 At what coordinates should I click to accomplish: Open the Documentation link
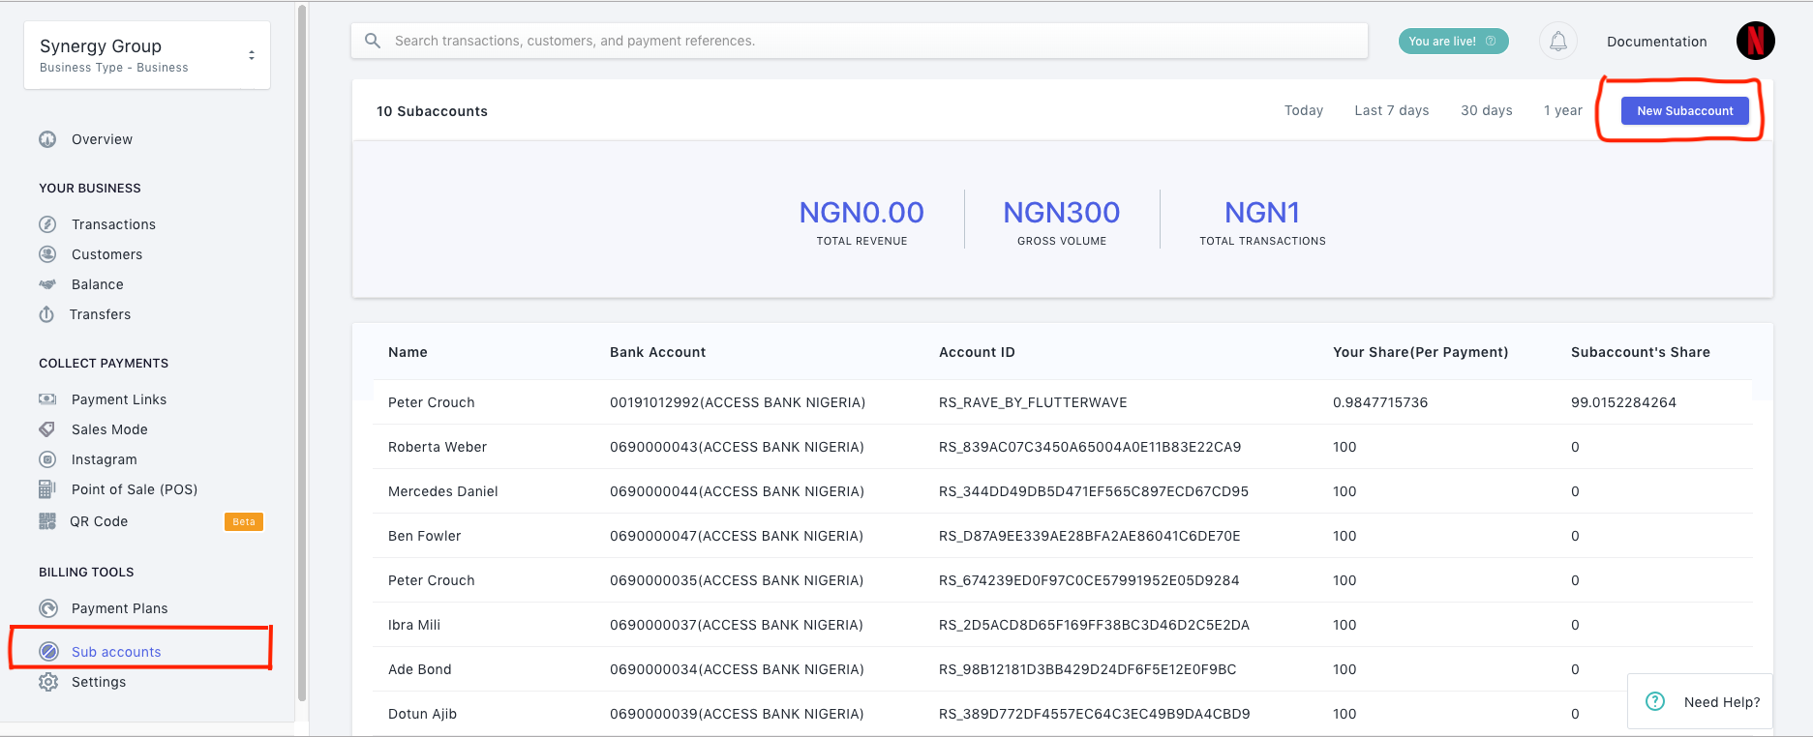click(1656, 42)
